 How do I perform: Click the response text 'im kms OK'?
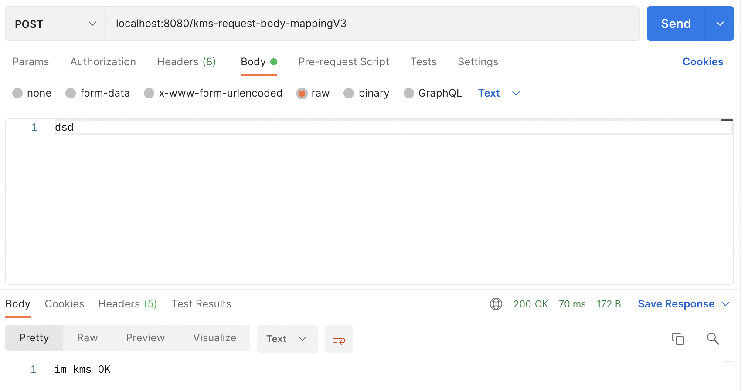pyautogui.click(x=82, y=369)
